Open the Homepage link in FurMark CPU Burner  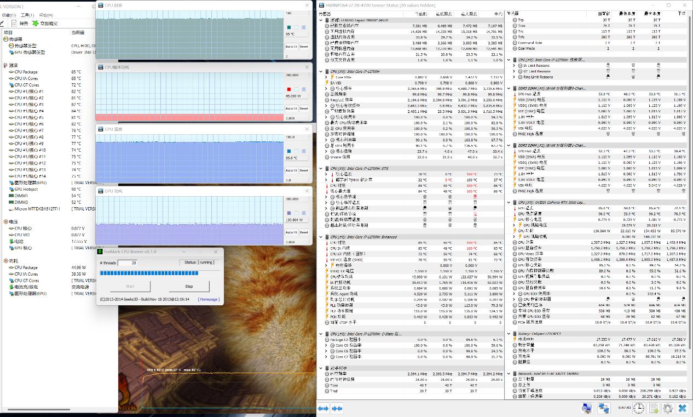click(x=208, y=299)
